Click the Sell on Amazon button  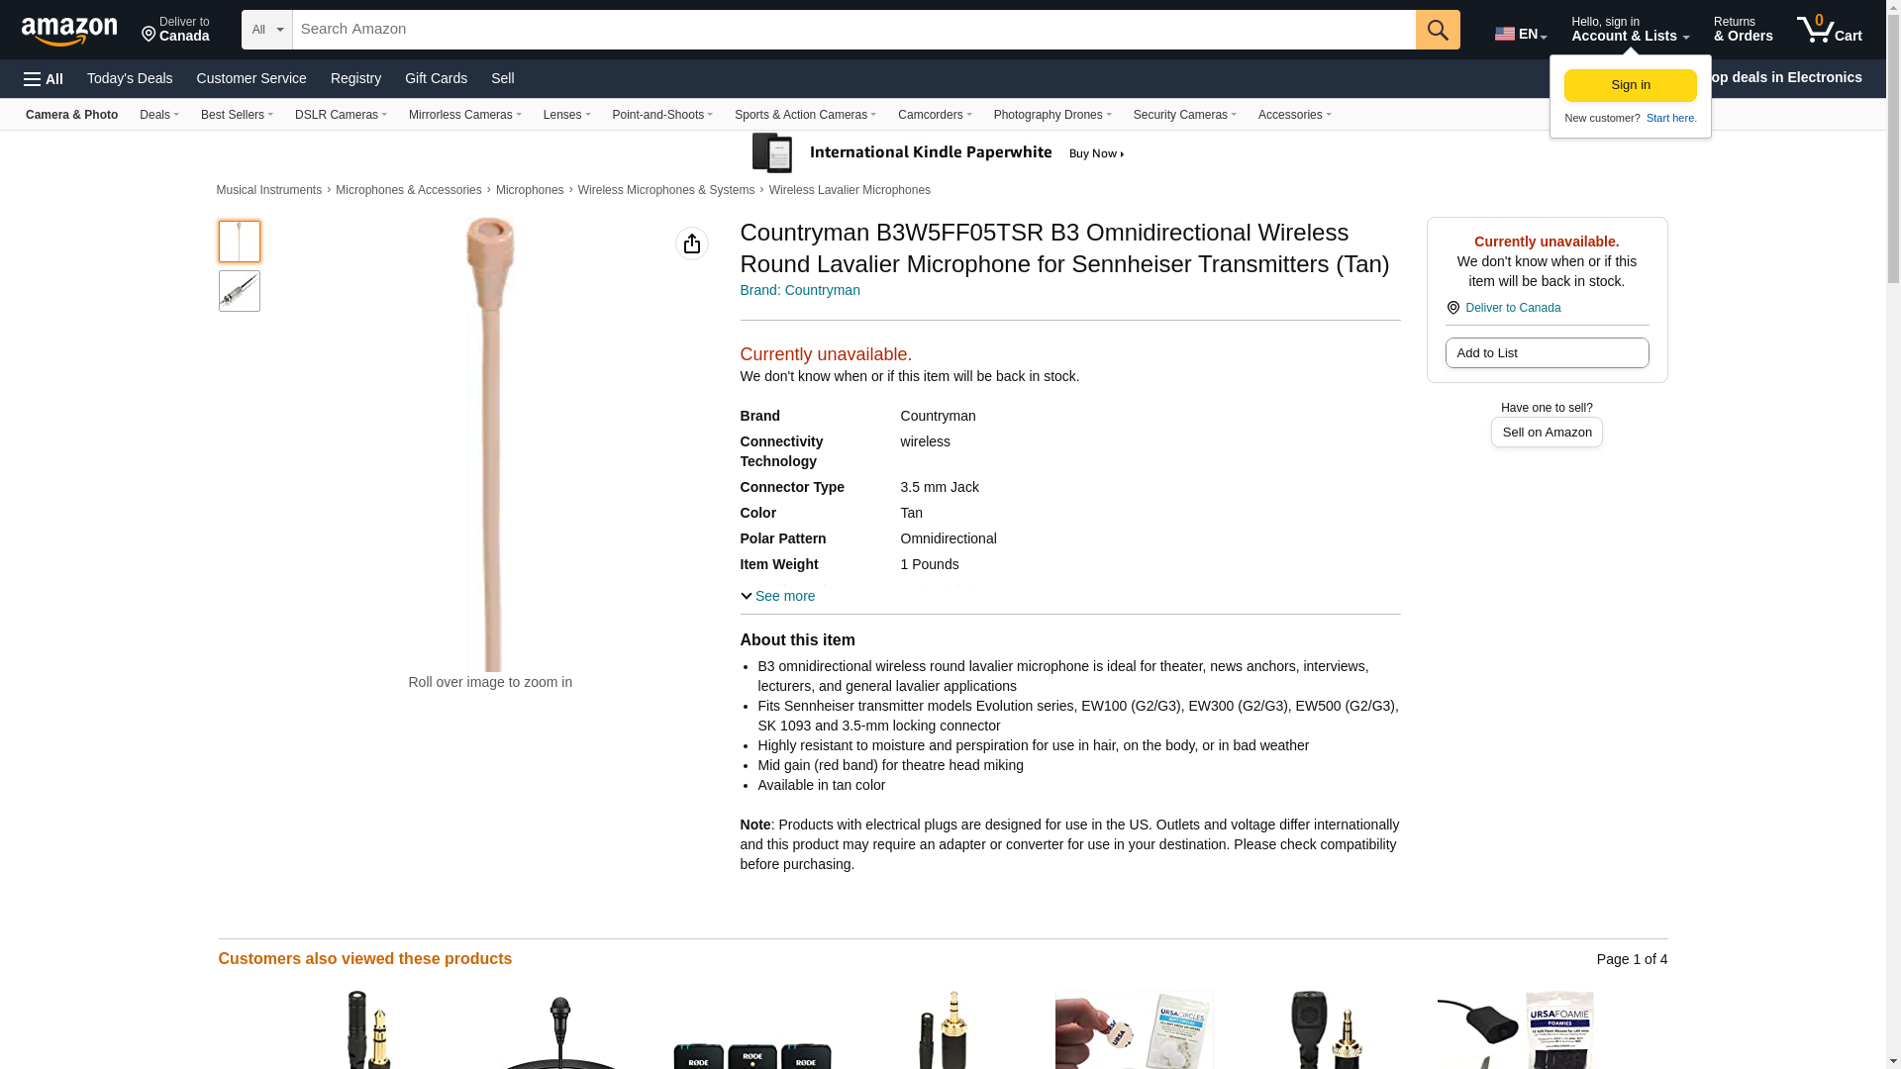coord(1547,433)
